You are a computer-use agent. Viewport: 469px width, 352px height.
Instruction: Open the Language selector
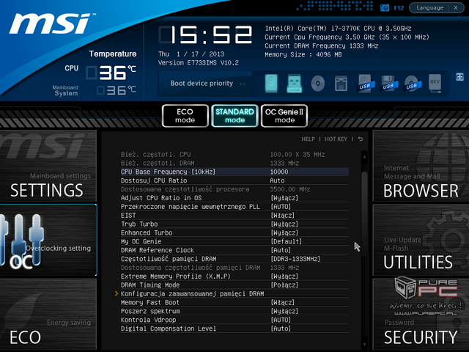pyautogui.click(x=430, y=8)
